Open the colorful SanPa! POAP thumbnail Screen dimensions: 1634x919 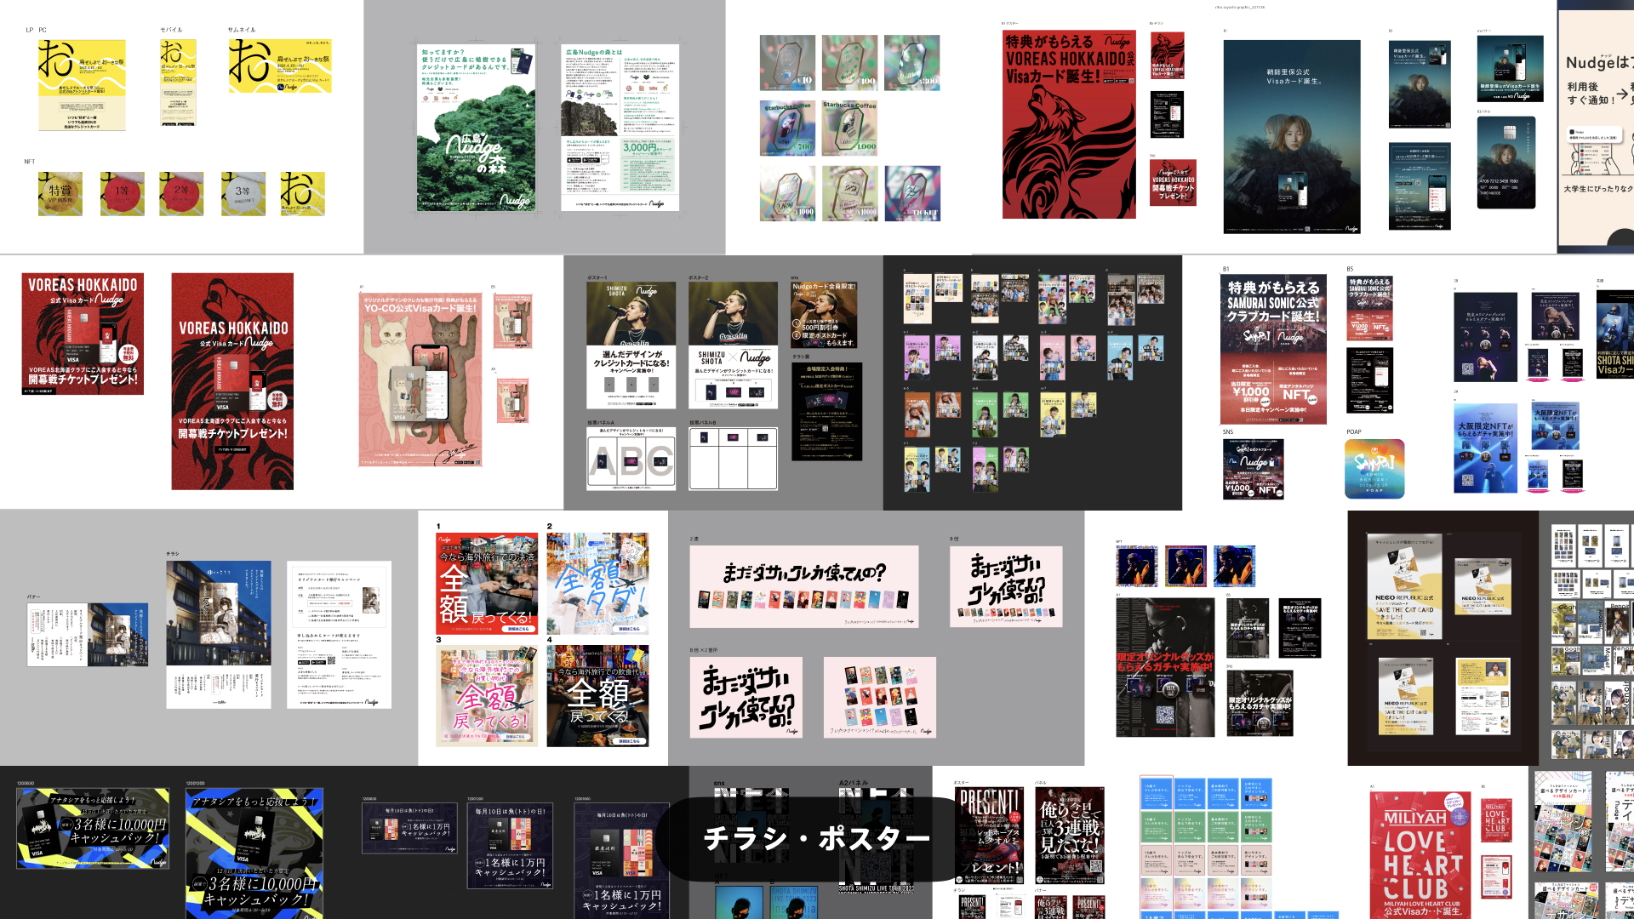click(1374, 468)
